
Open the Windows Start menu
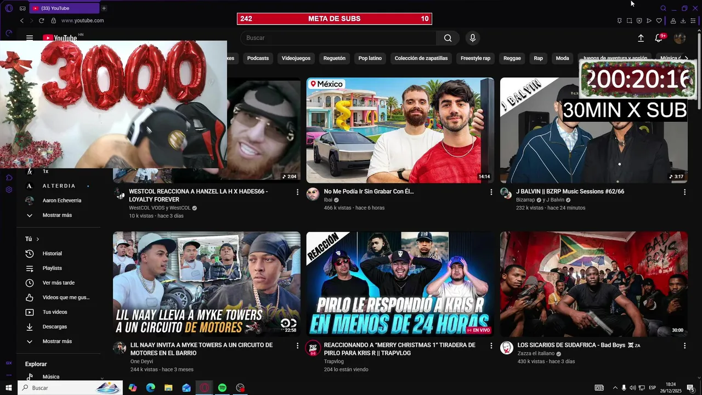coord(9,388)
